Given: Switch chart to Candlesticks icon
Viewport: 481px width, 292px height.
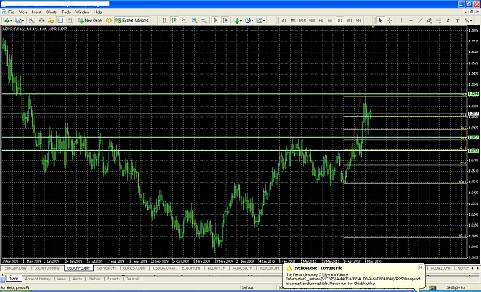Looking at the screenshot, I should 174,20.
